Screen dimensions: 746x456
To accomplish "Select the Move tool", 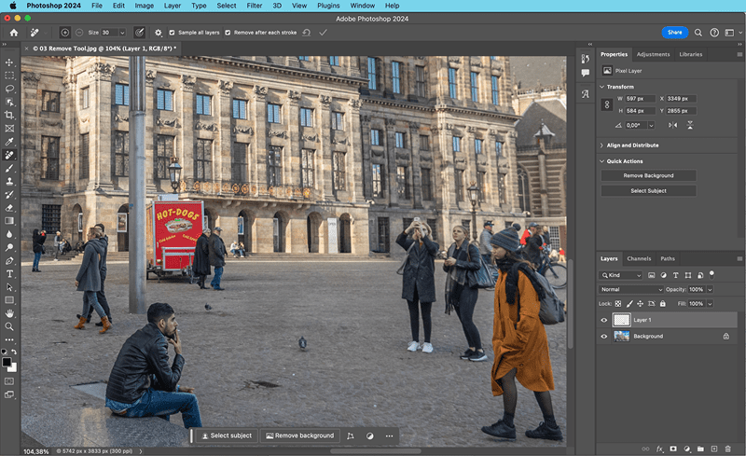I will [9, 62].
